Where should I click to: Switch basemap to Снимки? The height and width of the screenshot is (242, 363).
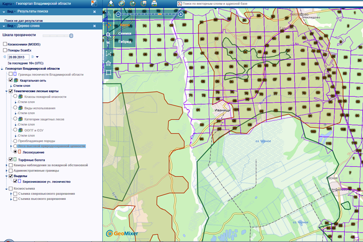[125, 33]
